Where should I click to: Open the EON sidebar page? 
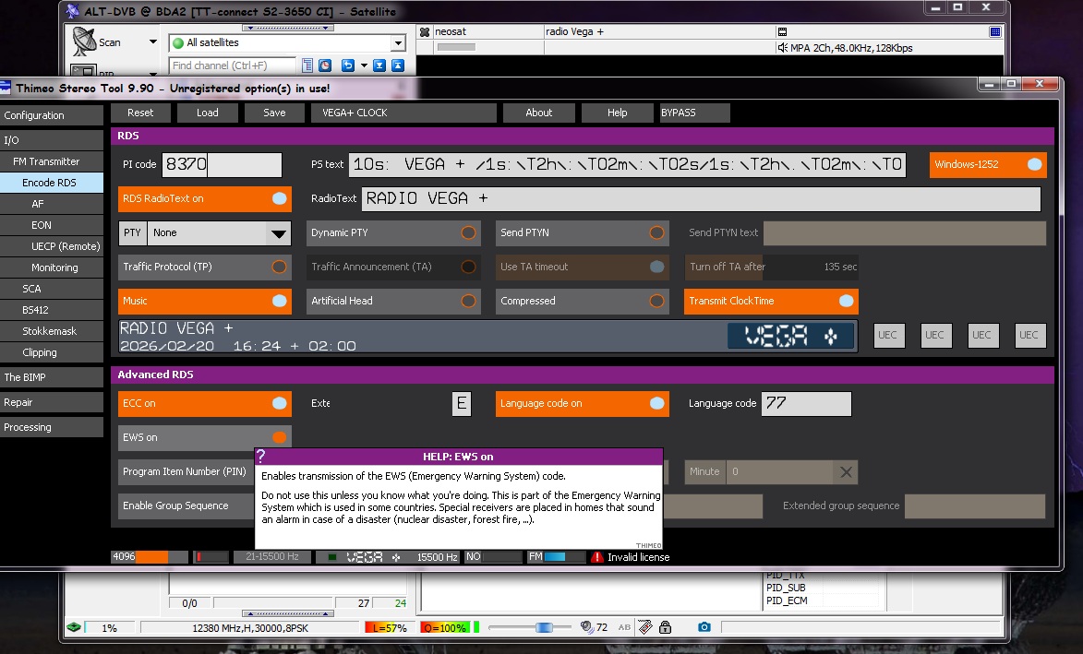(x=52, y=226)
